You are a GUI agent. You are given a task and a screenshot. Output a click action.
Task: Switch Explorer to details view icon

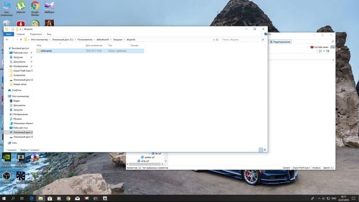pyautogui.click(x=260, y=150)
